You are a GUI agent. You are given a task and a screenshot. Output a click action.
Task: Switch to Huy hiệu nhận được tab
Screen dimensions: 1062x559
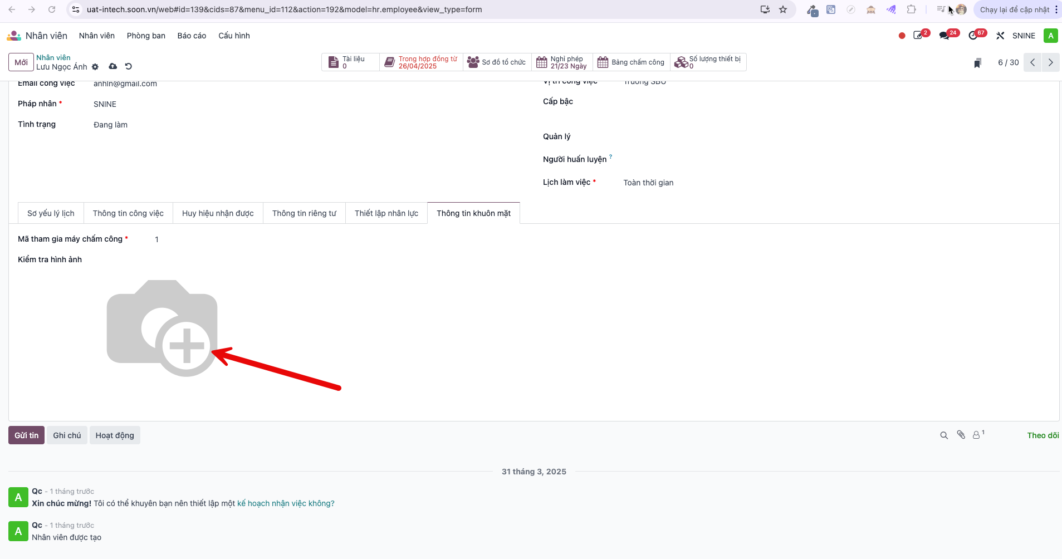pos(218,213)
